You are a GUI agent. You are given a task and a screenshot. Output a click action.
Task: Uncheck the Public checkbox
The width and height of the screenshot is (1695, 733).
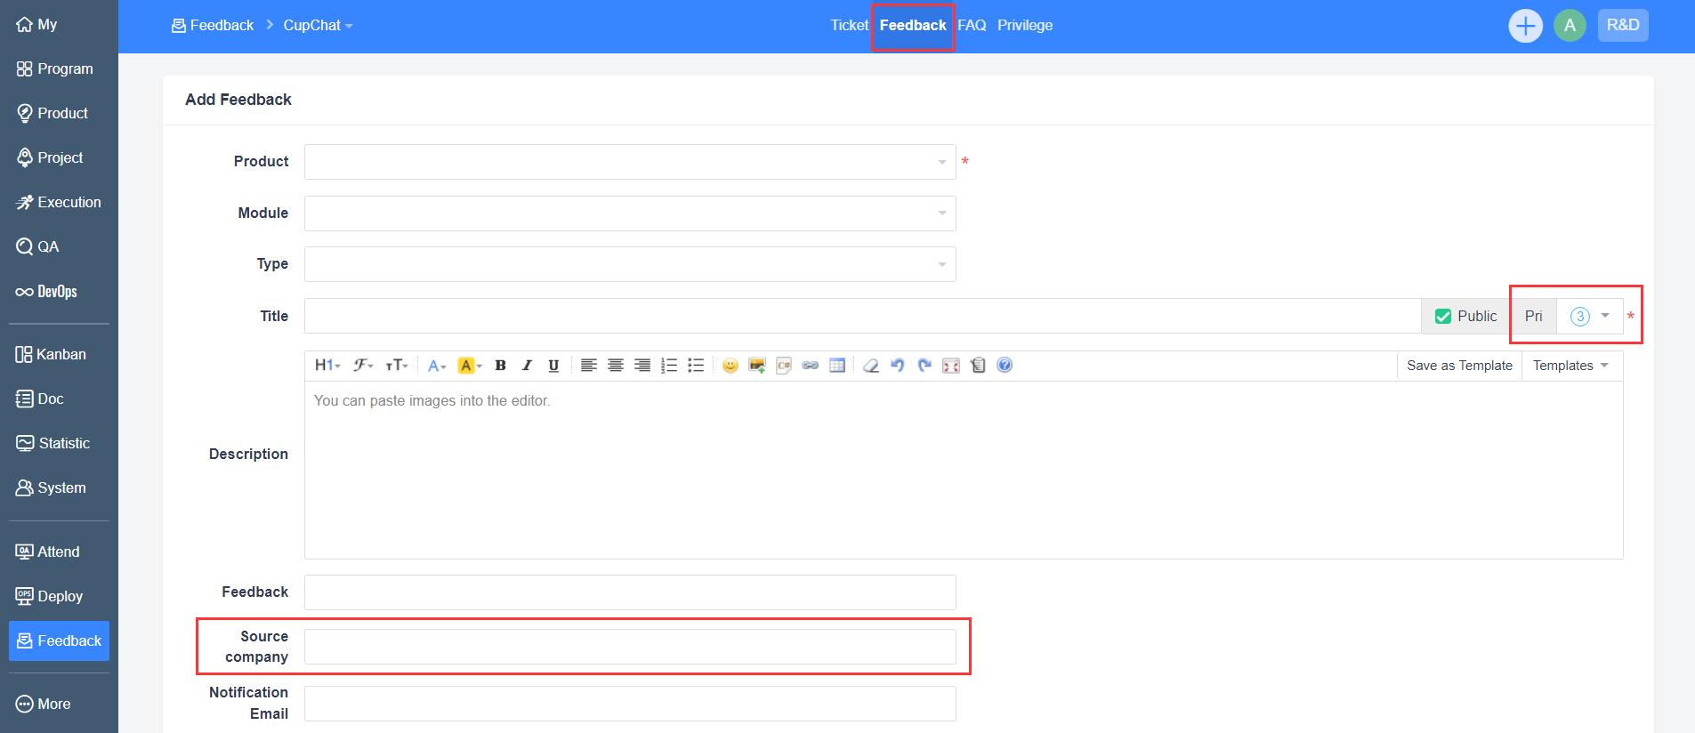click(1443, 317)
